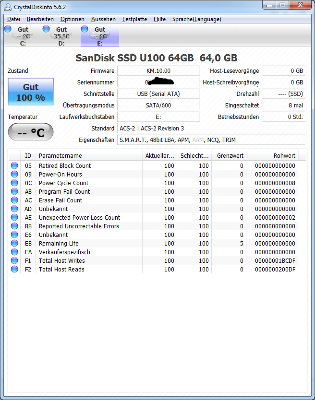The width and height of the screenshot is (315, 400).
Task: Click the Eingeschaltet value 8 mal
Action: tap(284, 105)
